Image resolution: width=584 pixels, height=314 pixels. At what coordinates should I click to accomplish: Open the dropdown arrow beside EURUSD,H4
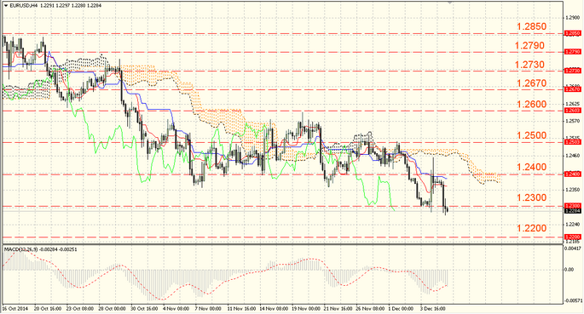tap(6, 6)
